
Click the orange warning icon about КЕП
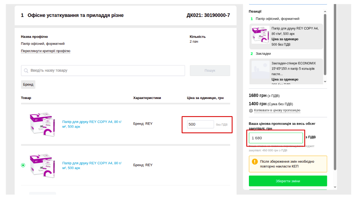[255, 162]
